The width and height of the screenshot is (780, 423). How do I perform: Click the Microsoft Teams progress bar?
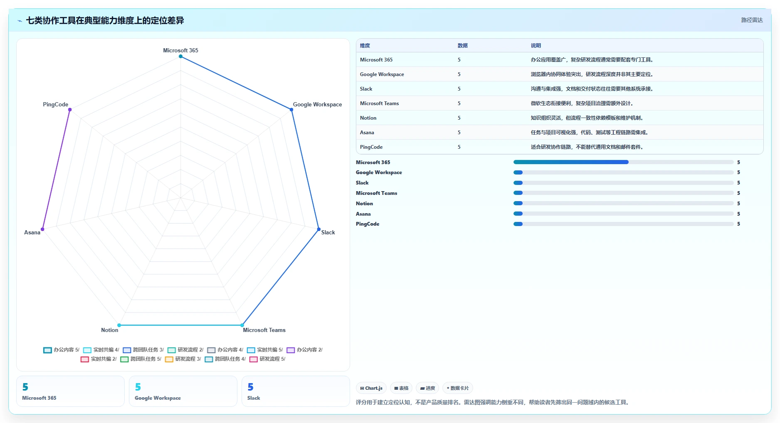[623, 193]
